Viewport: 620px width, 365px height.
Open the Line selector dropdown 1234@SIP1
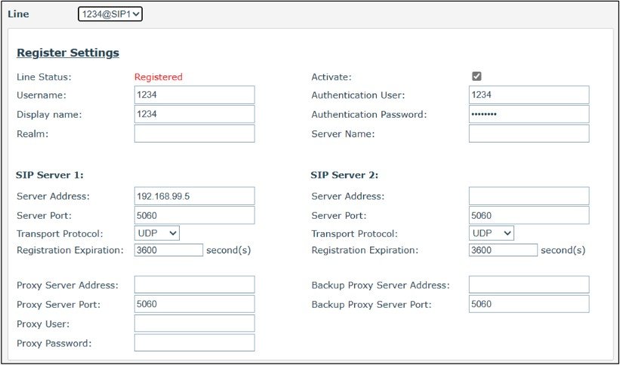(x=110, y=14)
